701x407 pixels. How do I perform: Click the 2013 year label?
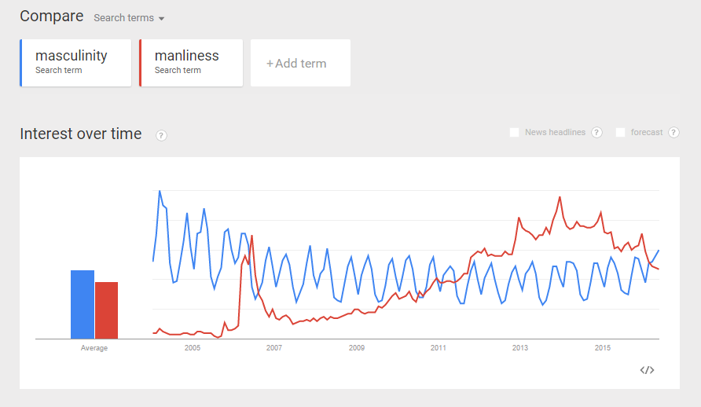520,348
